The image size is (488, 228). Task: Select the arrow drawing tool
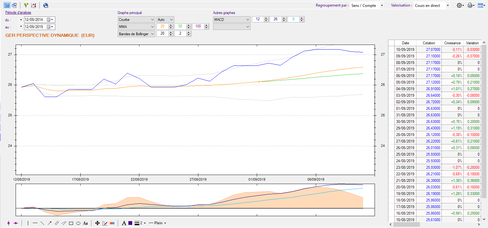49,223
